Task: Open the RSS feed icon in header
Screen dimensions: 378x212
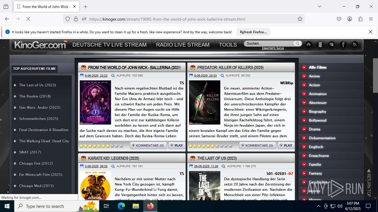Action: pyautogui.click(x=355, y=44)
